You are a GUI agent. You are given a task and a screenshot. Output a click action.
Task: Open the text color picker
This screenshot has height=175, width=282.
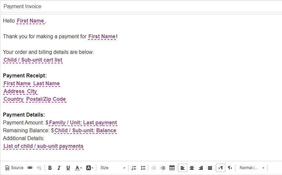coord(78,168)
